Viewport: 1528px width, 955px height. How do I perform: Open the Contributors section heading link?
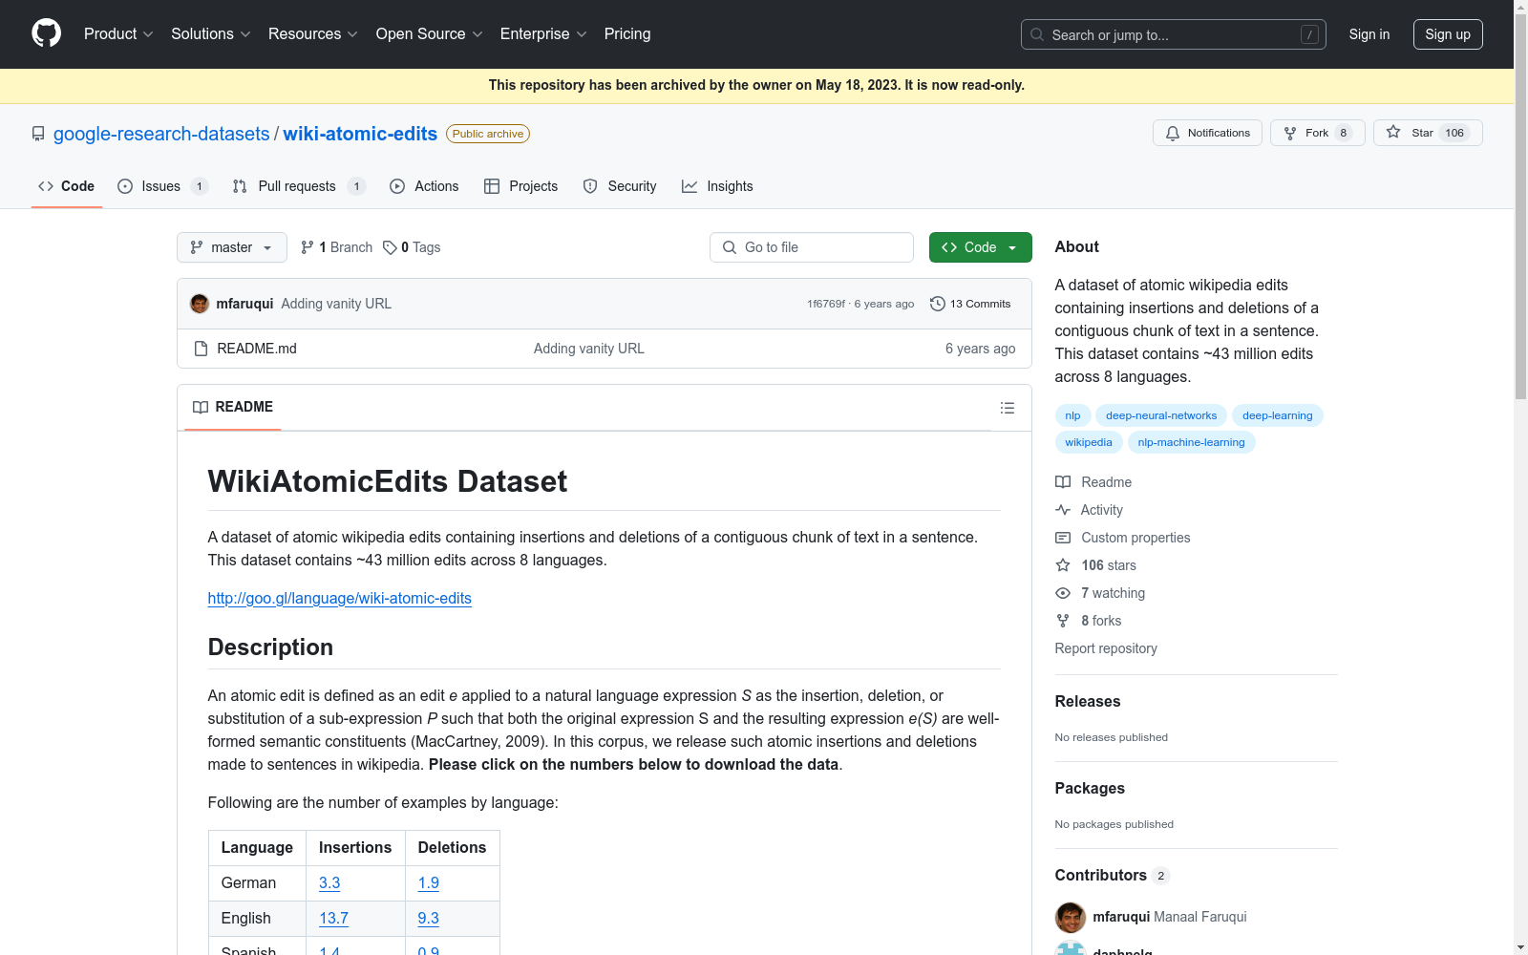(1113, 875)
